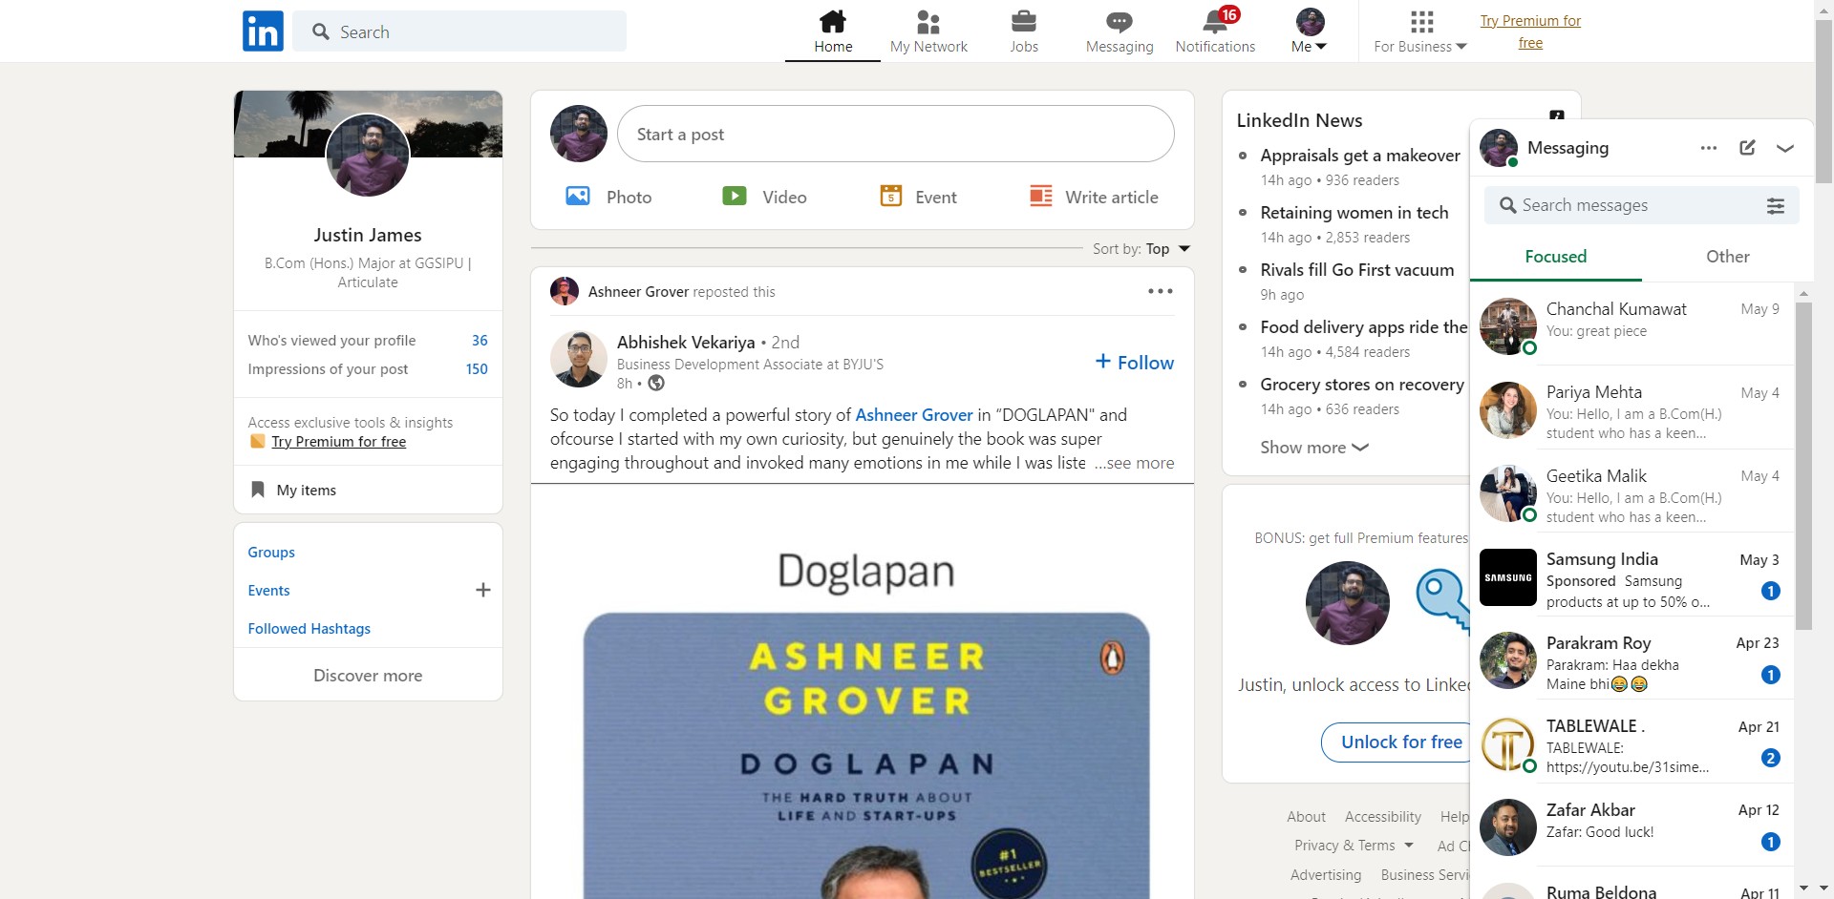Add a Photo to post
This screenshot has width=1834, height=899.
pos(608,197)
